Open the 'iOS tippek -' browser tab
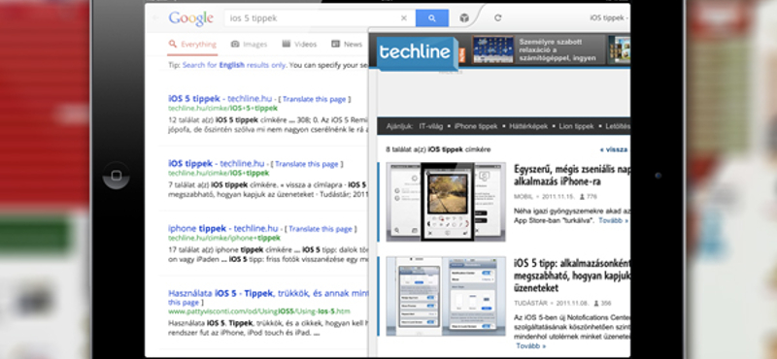 click(x=609, y=17)
